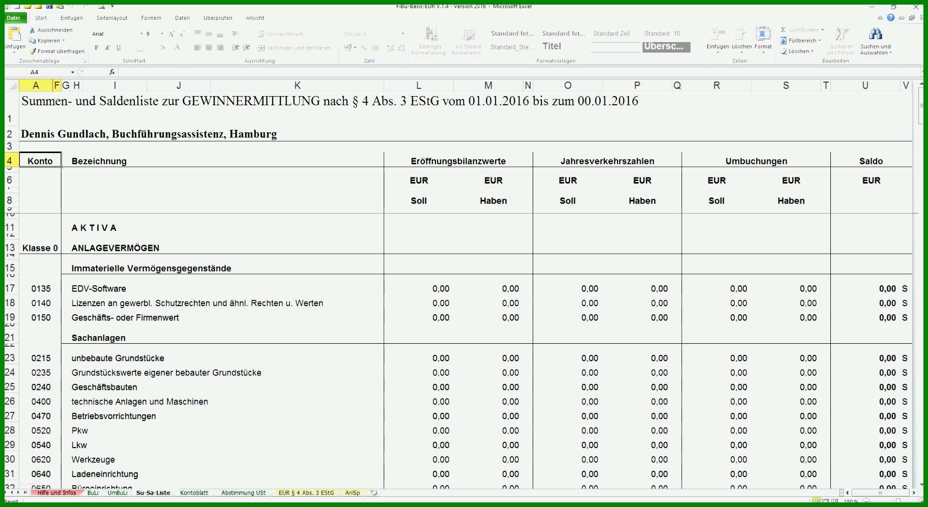
Task: Minimize the ribbon with caret icon
Action: (x=880, y=18)
